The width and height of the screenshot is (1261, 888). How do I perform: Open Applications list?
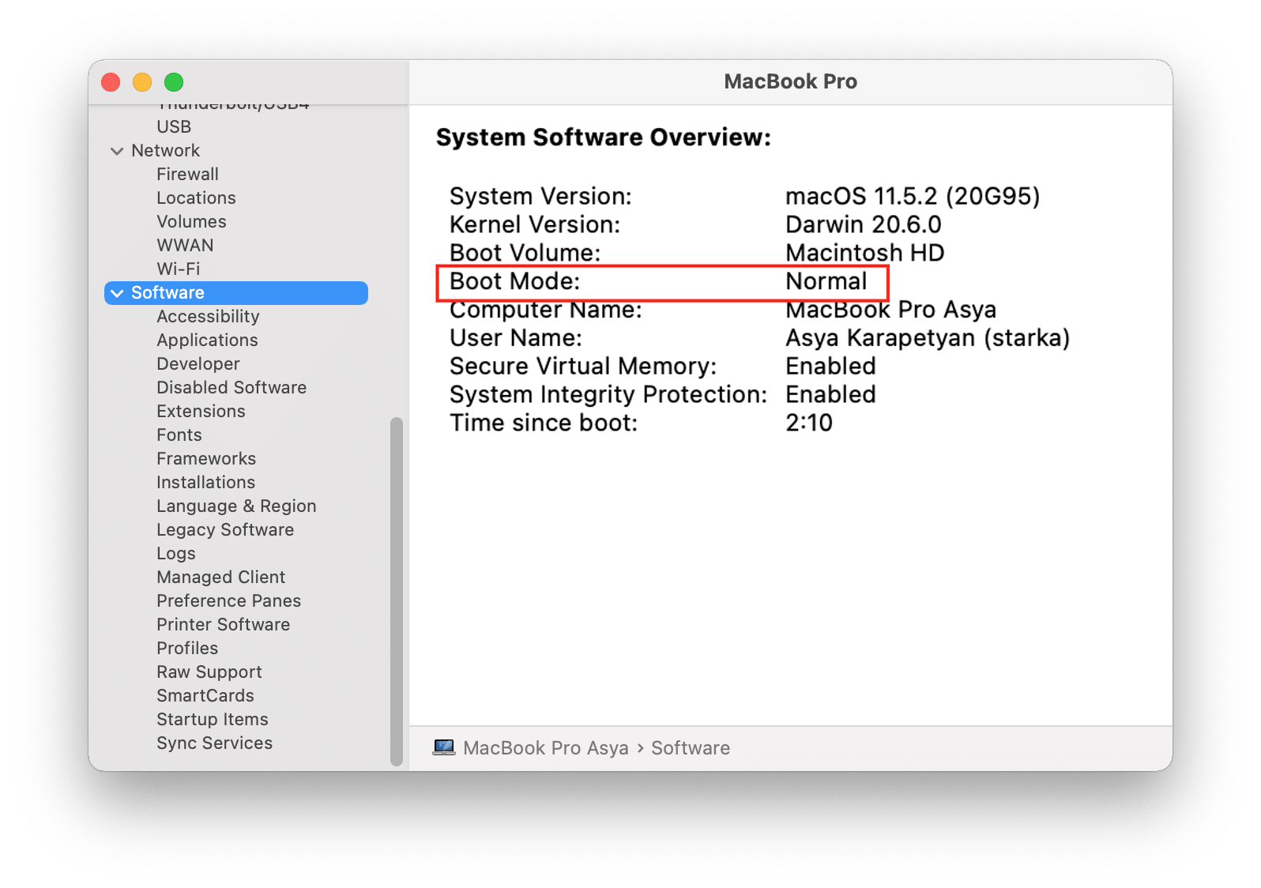[x=207, y=340]
